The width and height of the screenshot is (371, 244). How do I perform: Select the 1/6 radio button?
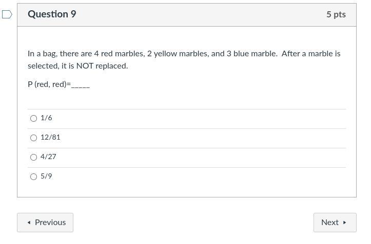coord(34,118)
